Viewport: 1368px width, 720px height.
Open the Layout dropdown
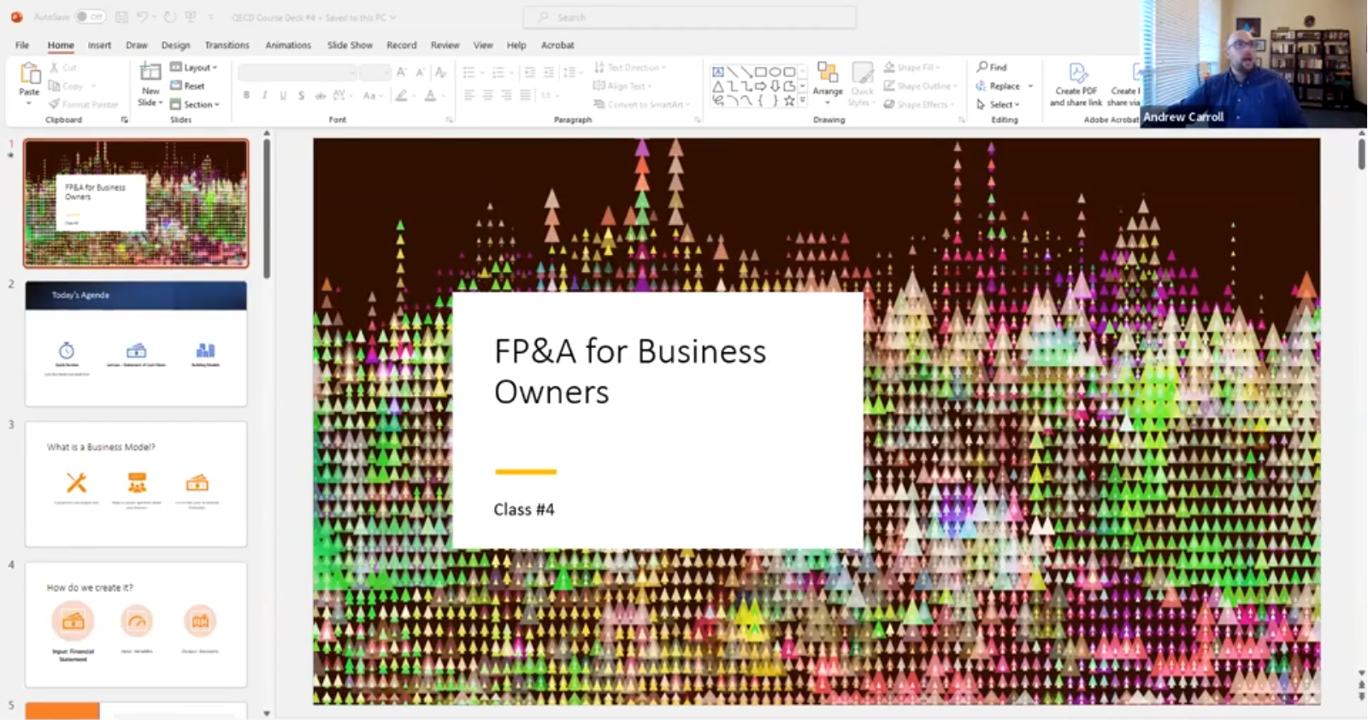coord(195,67)
